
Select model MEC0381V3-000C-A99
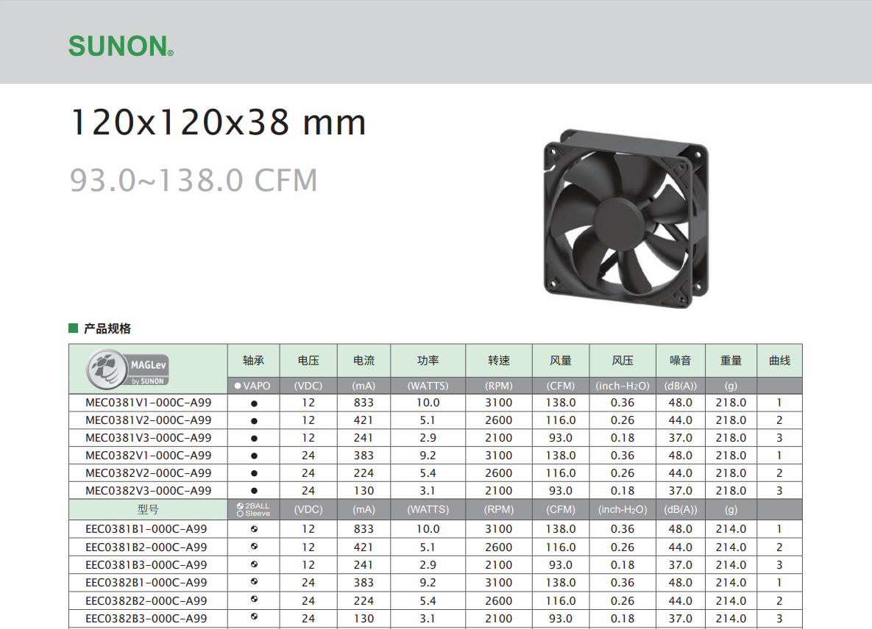click(149, 438)
